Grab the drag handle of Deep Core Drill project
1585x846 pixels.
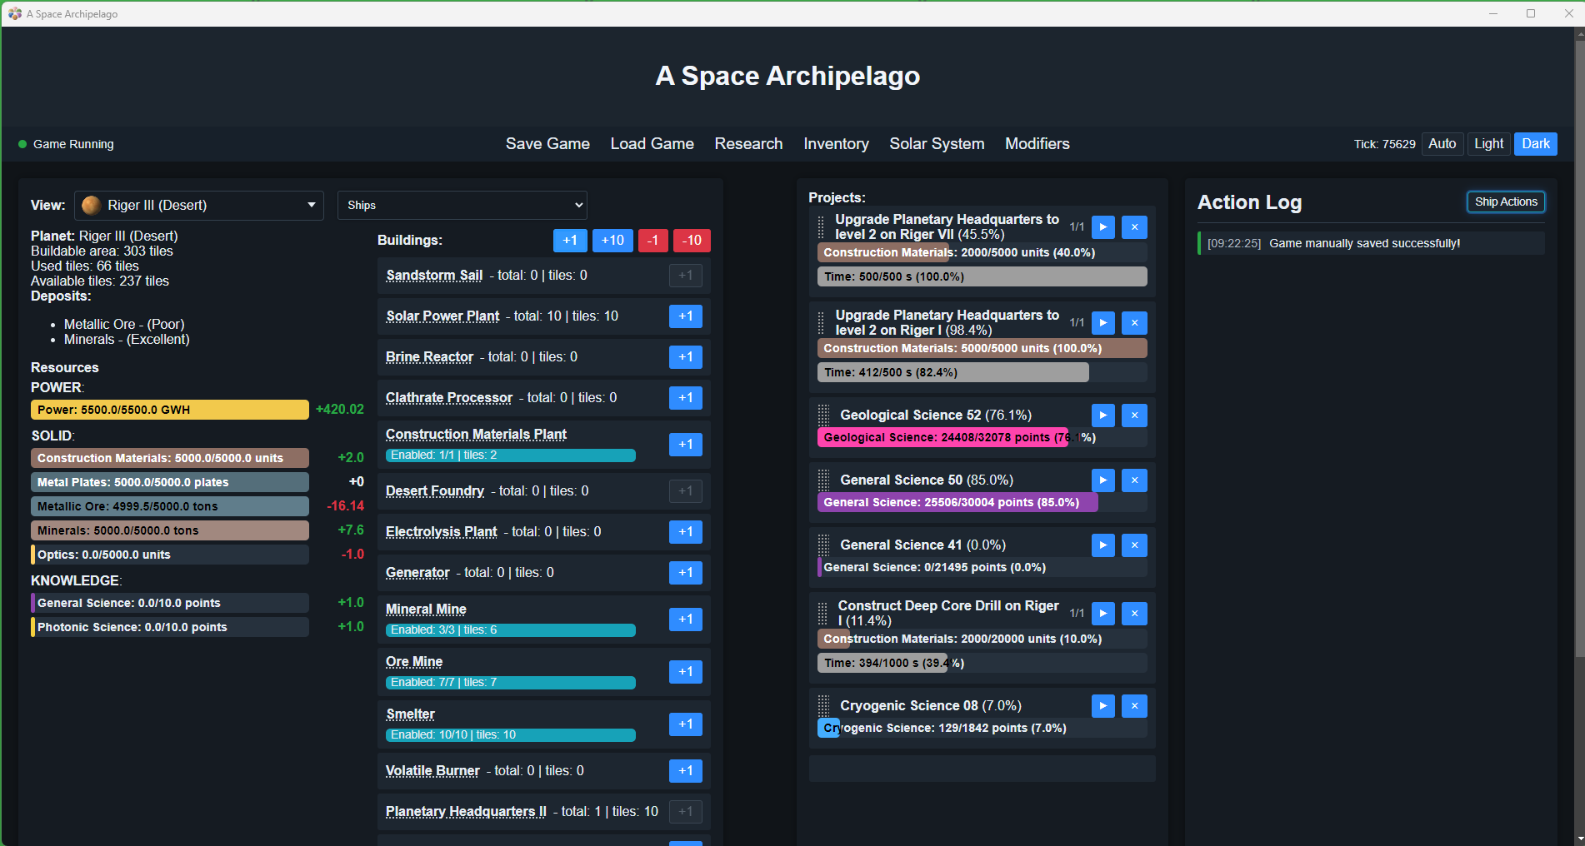point(822,614)
